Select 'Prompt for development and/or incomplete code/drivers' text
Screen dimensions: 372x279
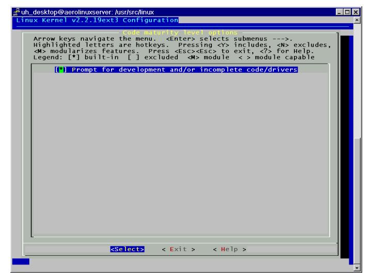tap(184, 70)
